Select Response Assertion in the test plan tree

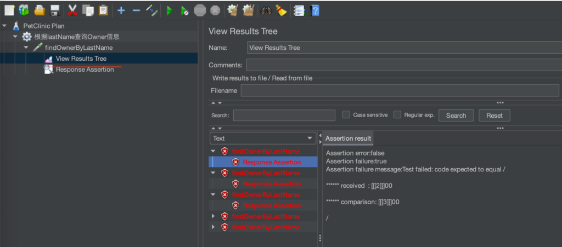click(85, 70)
